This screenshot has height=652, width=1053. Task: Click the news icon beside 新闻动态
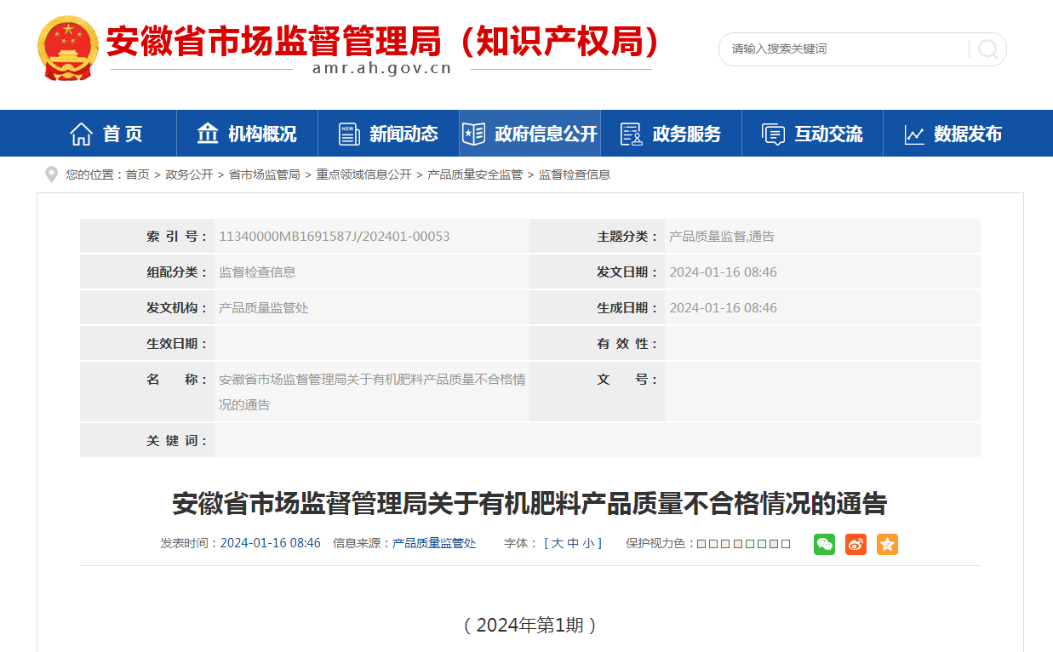click(x=349, y=134)
